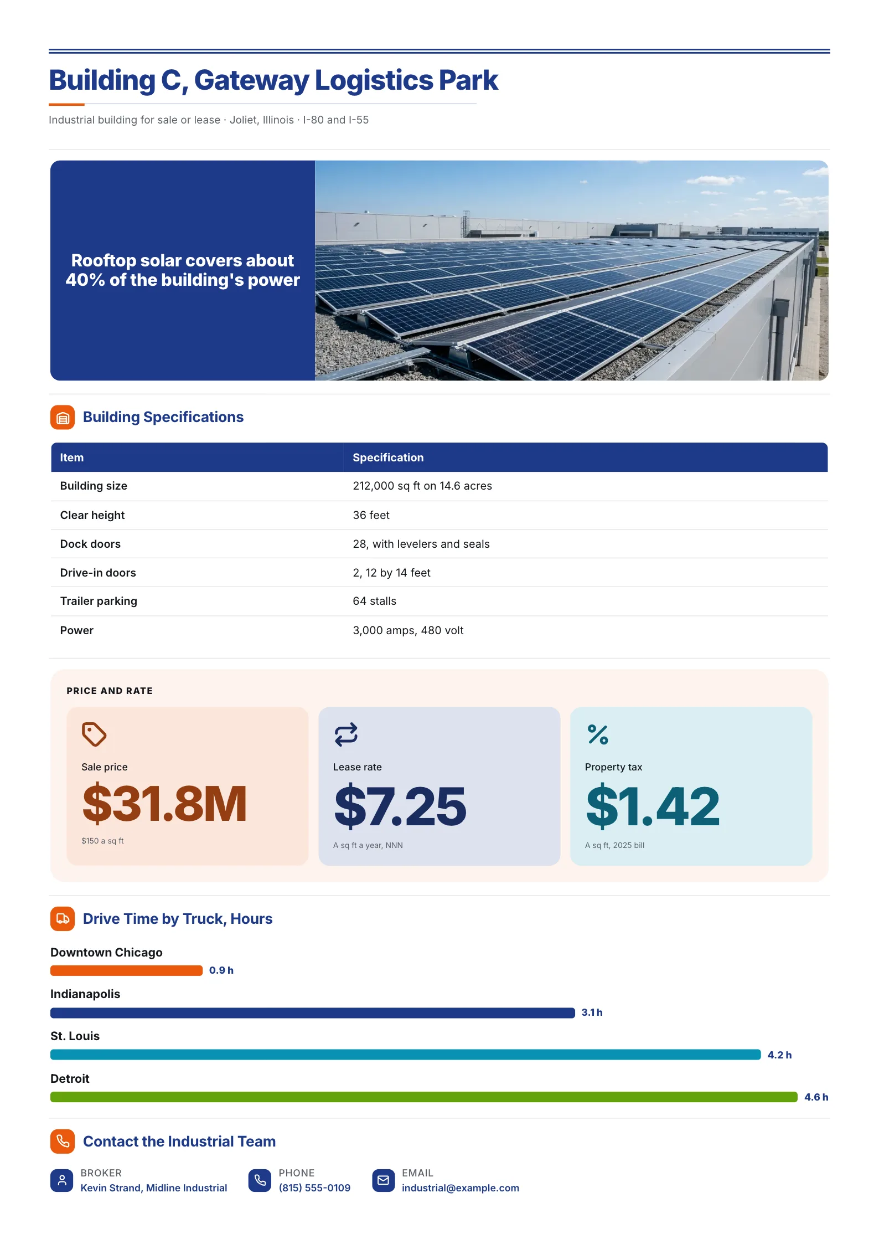Screen dimensions: 879x1244
Task: Click the subtitle mentioning Joliet, Illinois
Action: 209,120
